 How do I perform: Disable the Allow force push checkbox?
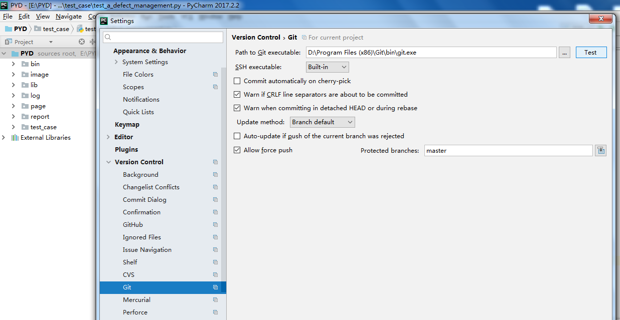(237, 150)
